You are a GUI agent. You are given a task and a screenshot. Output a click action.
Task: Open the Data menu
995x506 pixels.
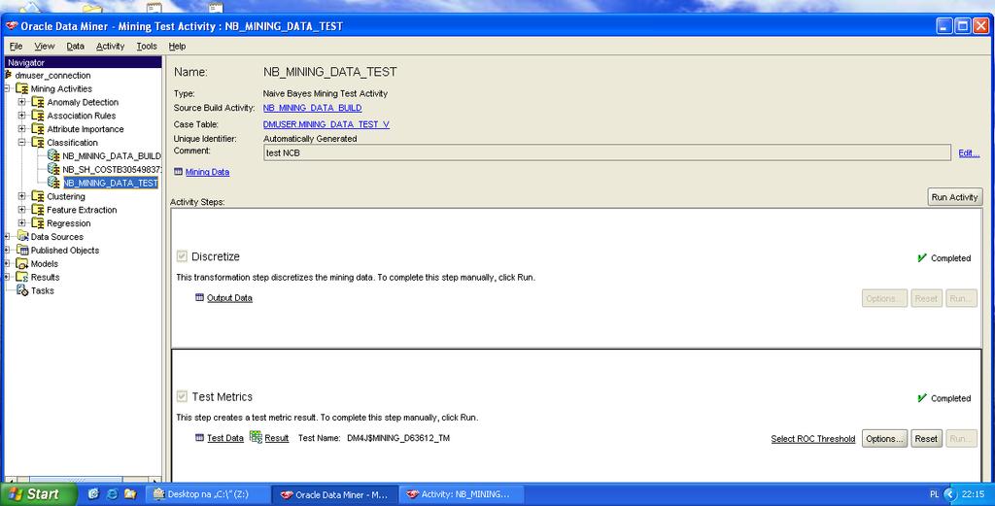click(x=75, y=47)
